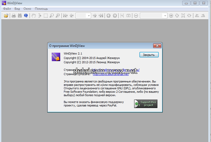Click the Forward navigation round icon

point(115,16)
